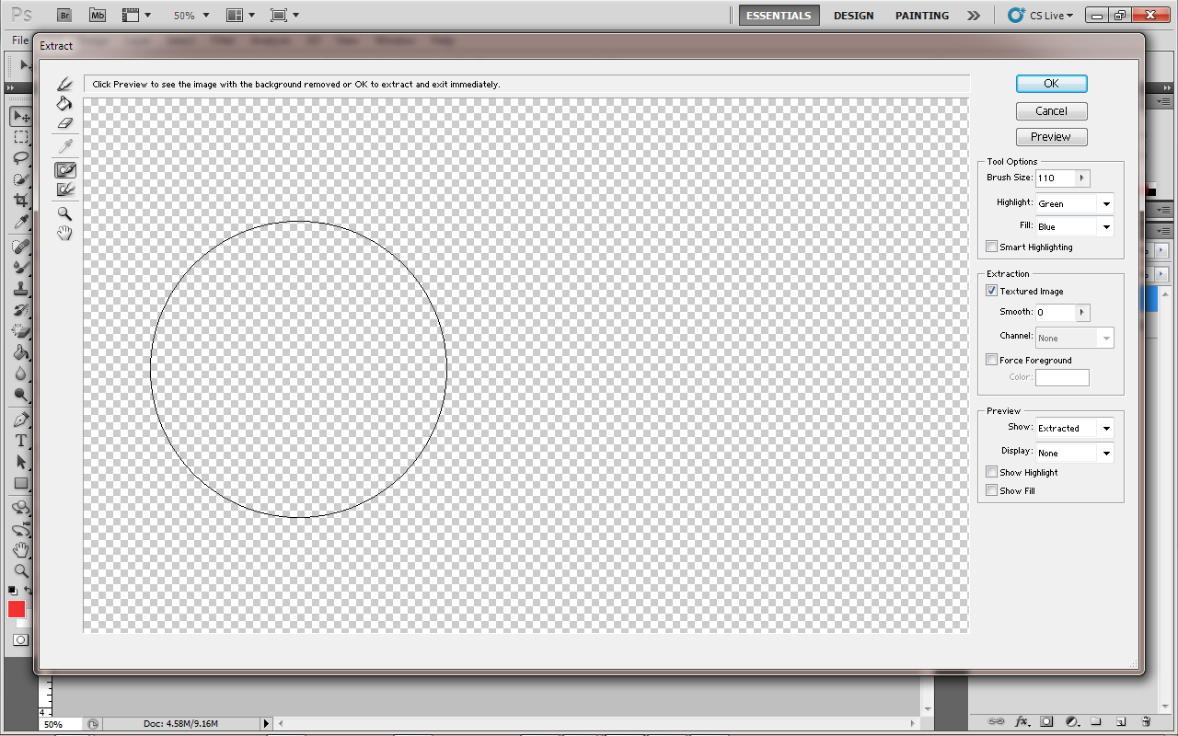Select the Spot Healing Brush tool
1178x736 pixels.
click(20, 247)
